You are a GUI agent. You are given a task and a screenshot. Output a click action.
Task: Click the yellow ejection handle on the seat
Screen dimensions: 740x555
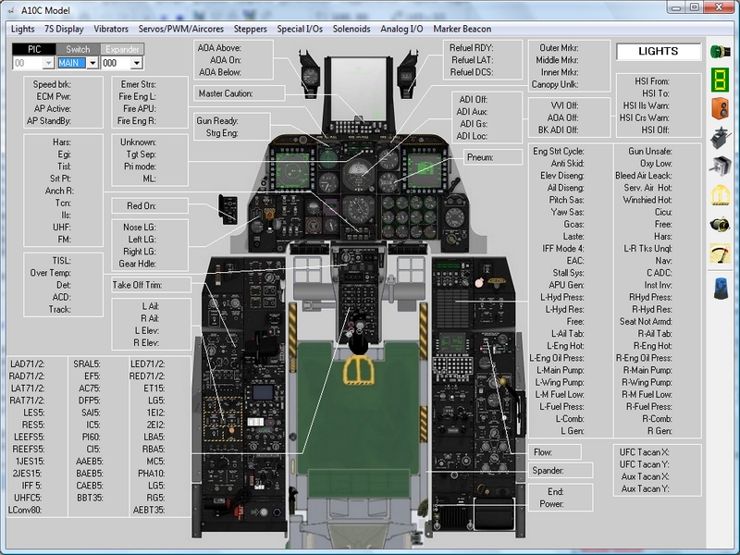coord(358,371)
